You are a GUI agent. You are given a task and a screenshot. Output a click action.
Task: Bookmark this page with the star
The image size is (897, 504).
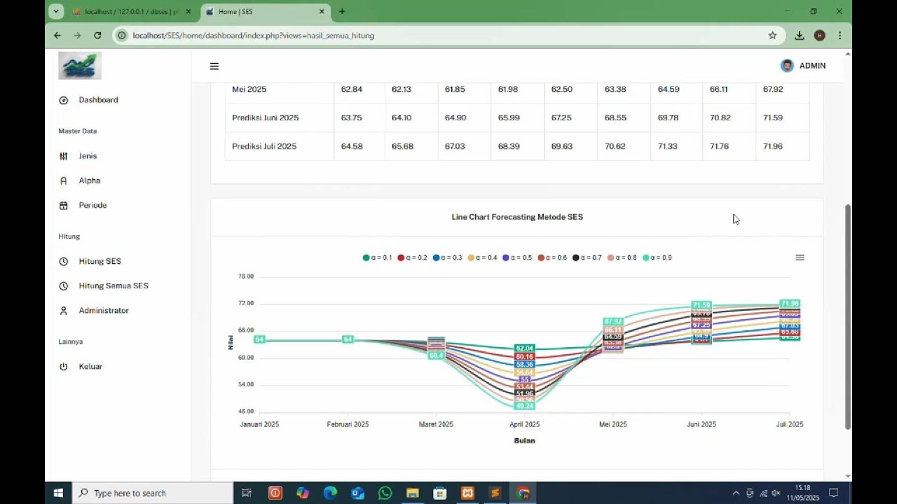772,35
